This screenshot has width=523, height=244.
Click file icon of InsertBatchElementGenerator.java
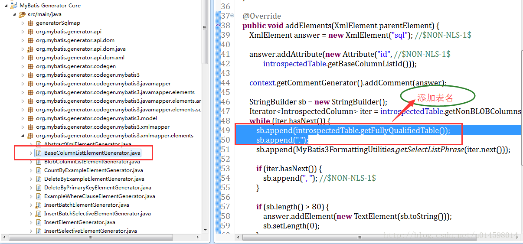(39, 205)
